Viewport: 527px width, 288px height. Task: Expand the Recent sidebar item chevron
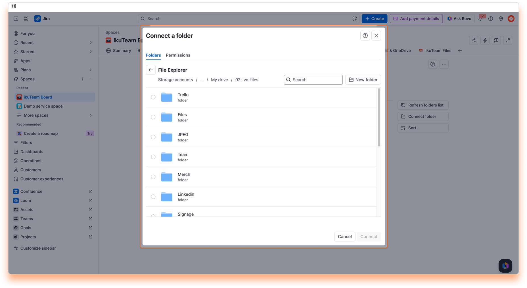click(91, 43)
